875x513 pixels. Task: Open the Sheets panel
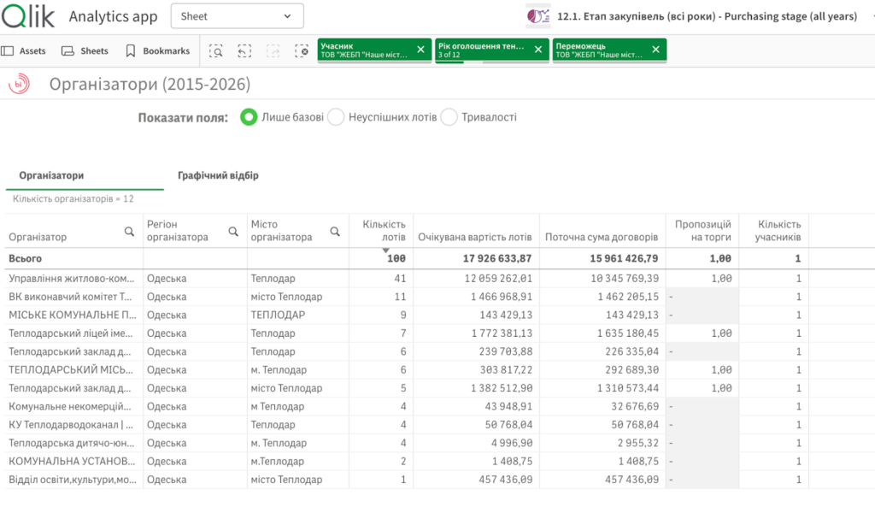point(85,51)
